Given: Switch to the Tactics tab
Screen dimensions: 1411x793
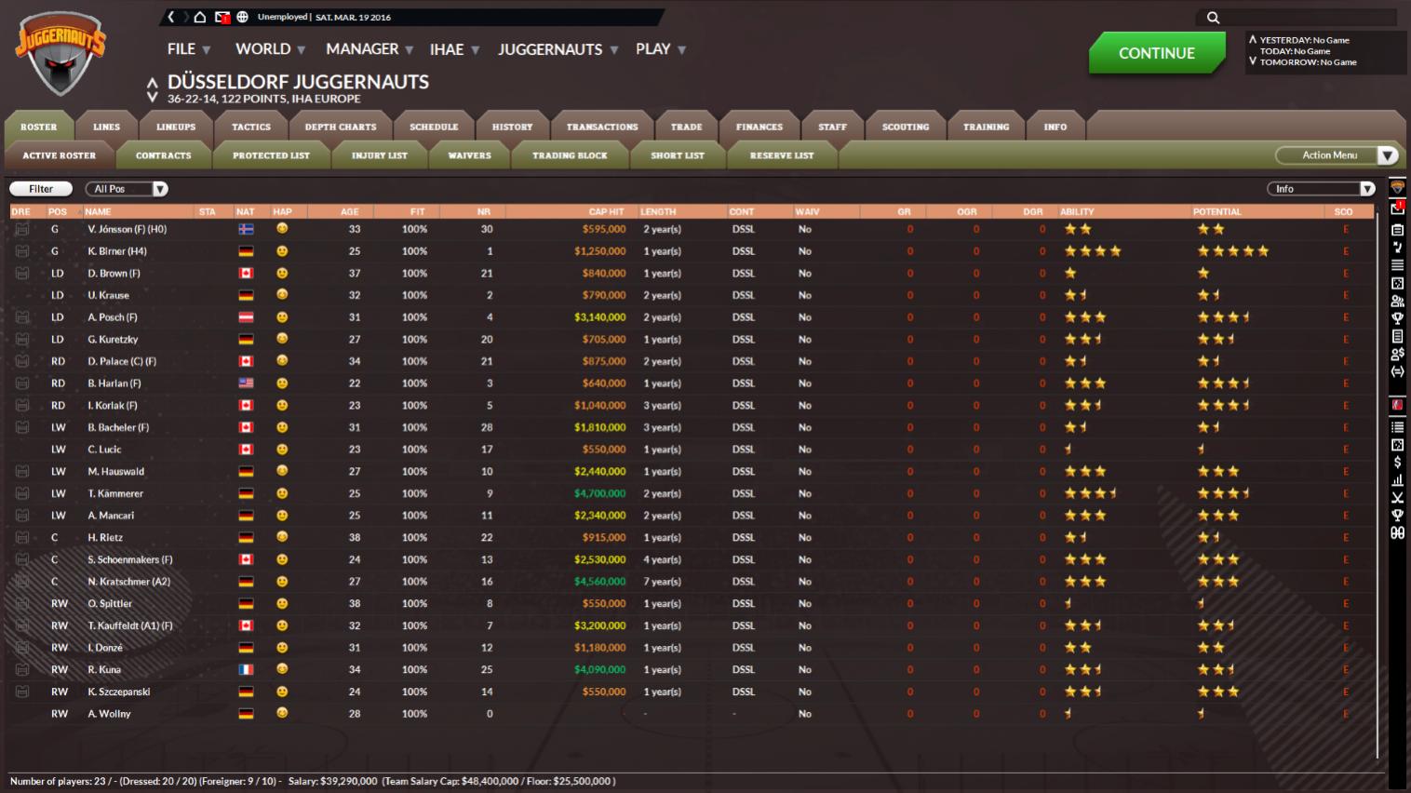Looking at the screenshot, I should (x=251, y=127).
